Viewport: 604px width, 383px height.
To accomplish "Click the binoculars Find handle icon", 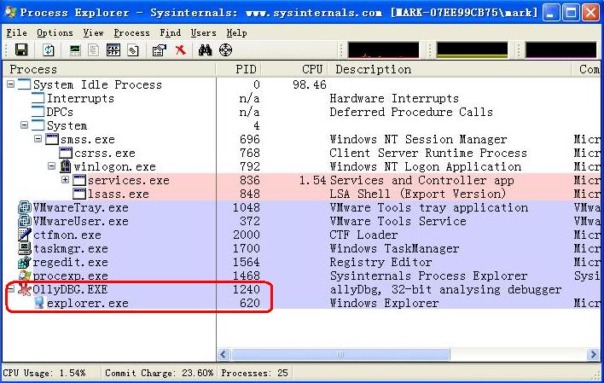I will pyautogui.click(x=205, y=50).
